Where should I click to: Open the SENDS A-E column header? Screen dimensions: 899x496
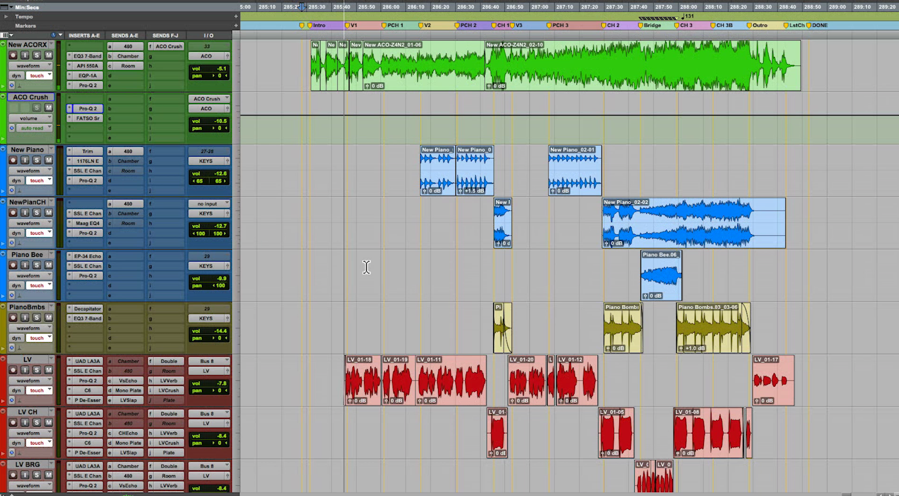pyautogui.click(x=125, y=35)
